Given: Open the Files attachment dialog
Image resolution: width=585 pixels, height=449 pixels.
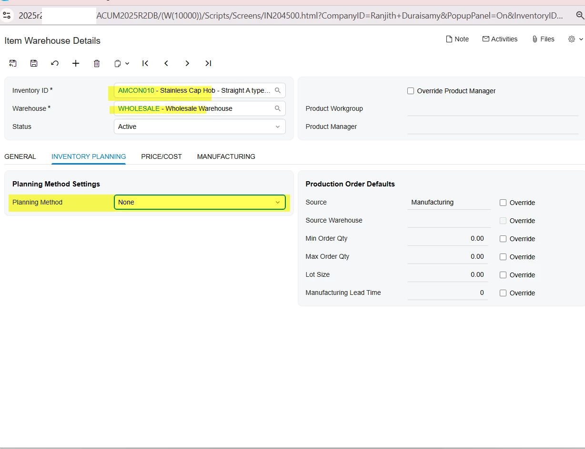Looking at the screenshot, I should click(x=543, y=39).
